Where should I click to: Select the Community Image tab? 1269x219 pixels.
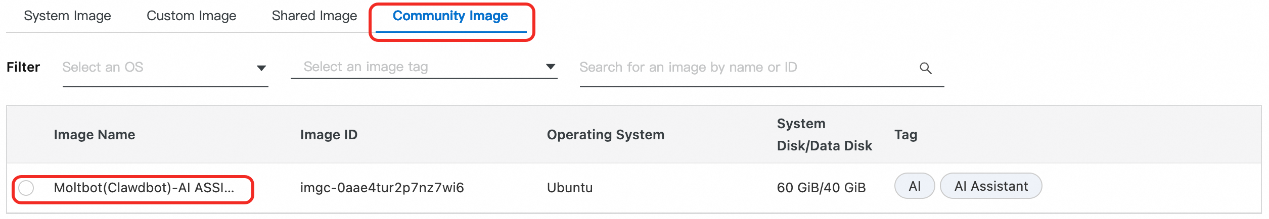[450, 16]
